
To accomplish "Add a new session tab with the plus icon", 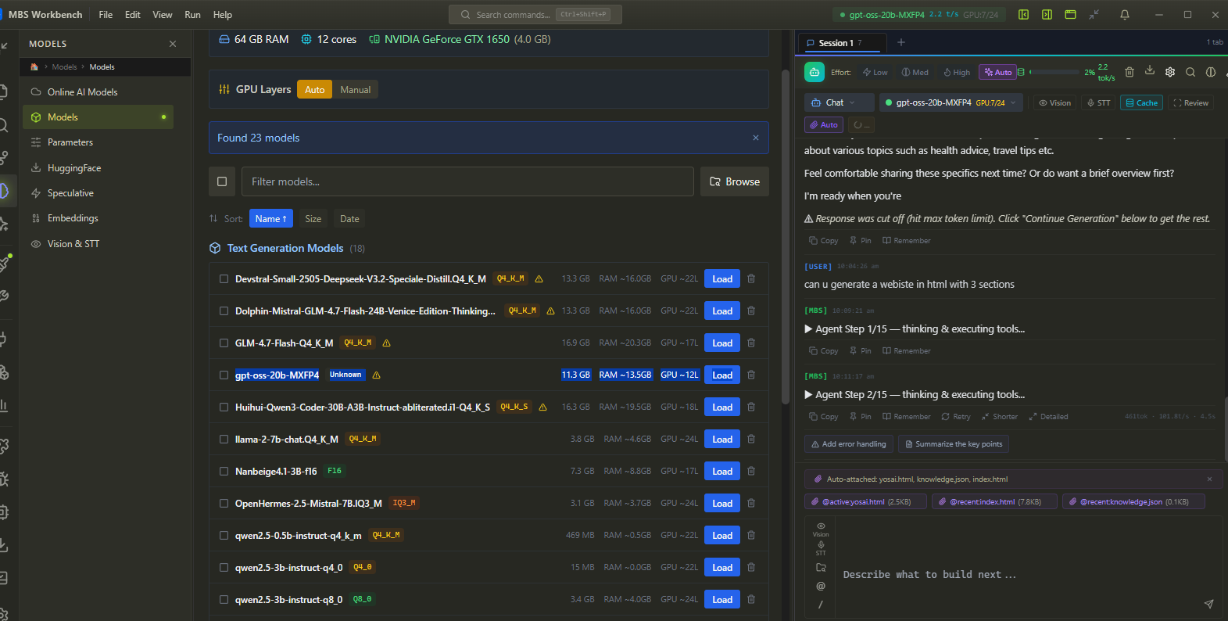I will point(900,42).
